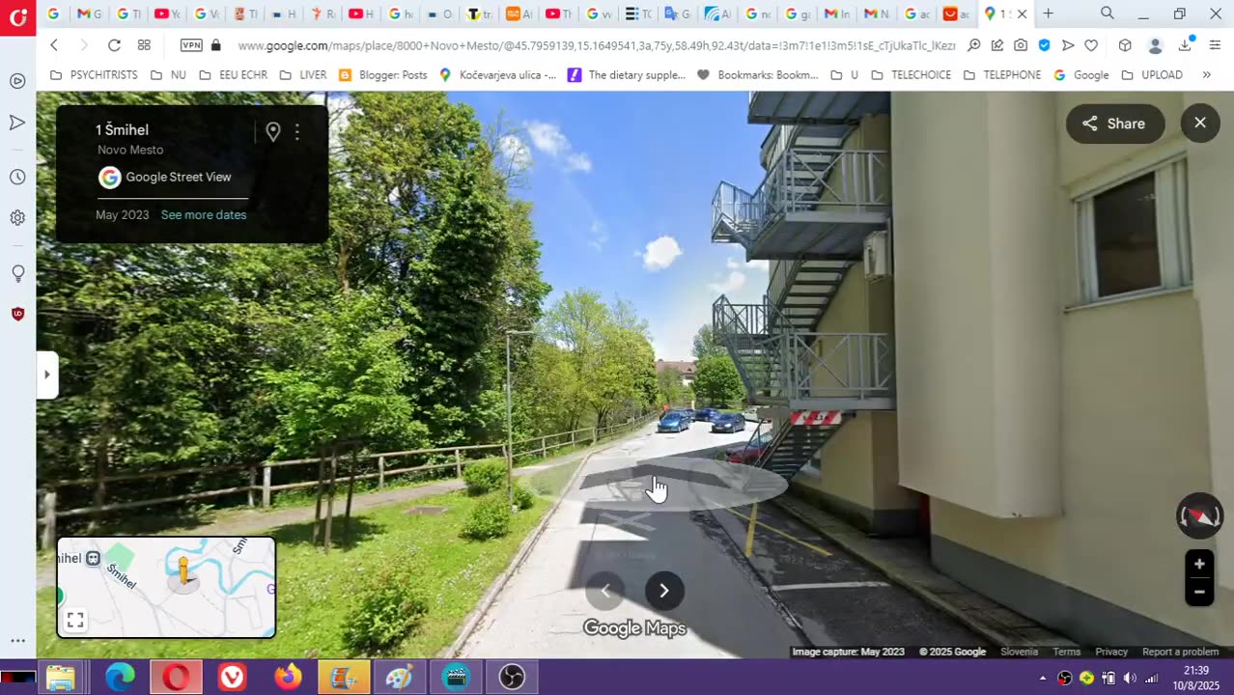Launch Microsoft Edge from the taskbar
This screenshot has width=1234, height=695.
[120, 678]
